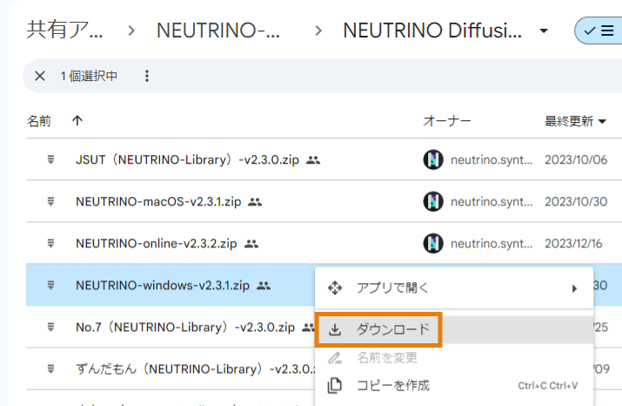This screenshot has width=622, height=406.
Task: Select ずんだもん（NEUTRINO-Library）file
Action: click(195, 369)
